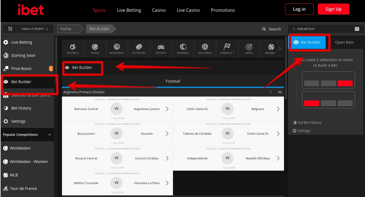Select Barracas Central team name
The height and width of the screenshot is (197, 365).
pyautogui.click(x=86, y=109)
